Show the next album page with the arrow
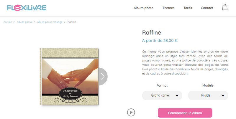 point(103,76)
